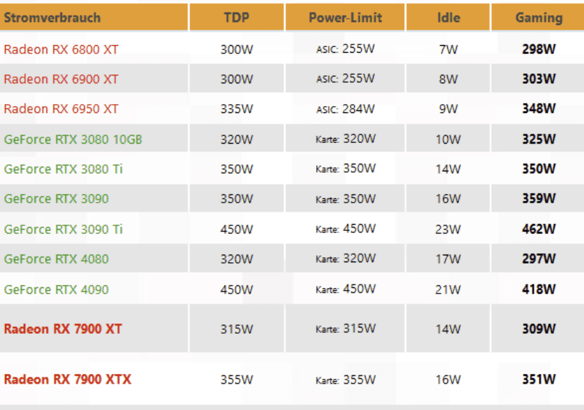Click the 325W gaming value
Image resolution: width=584 pixels, height=410 pixels.
click(539, 139)
